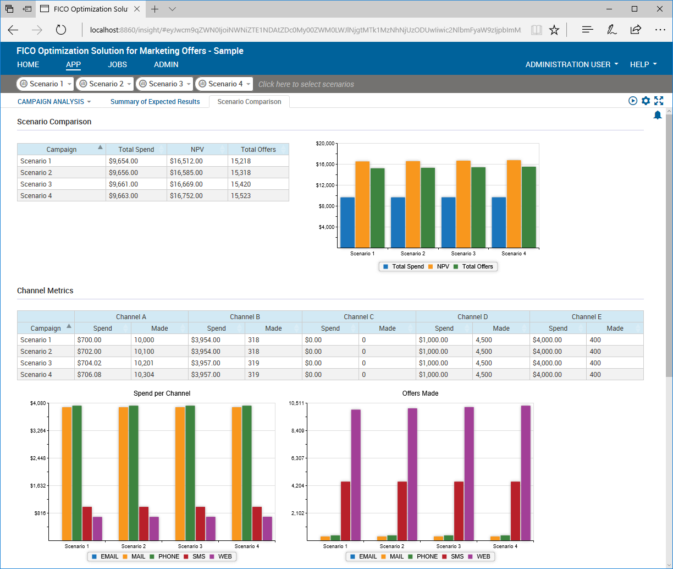Click the blue Total Spend bar for Scenario 4
Screen dimensions: 673x569
pos(499,222)
